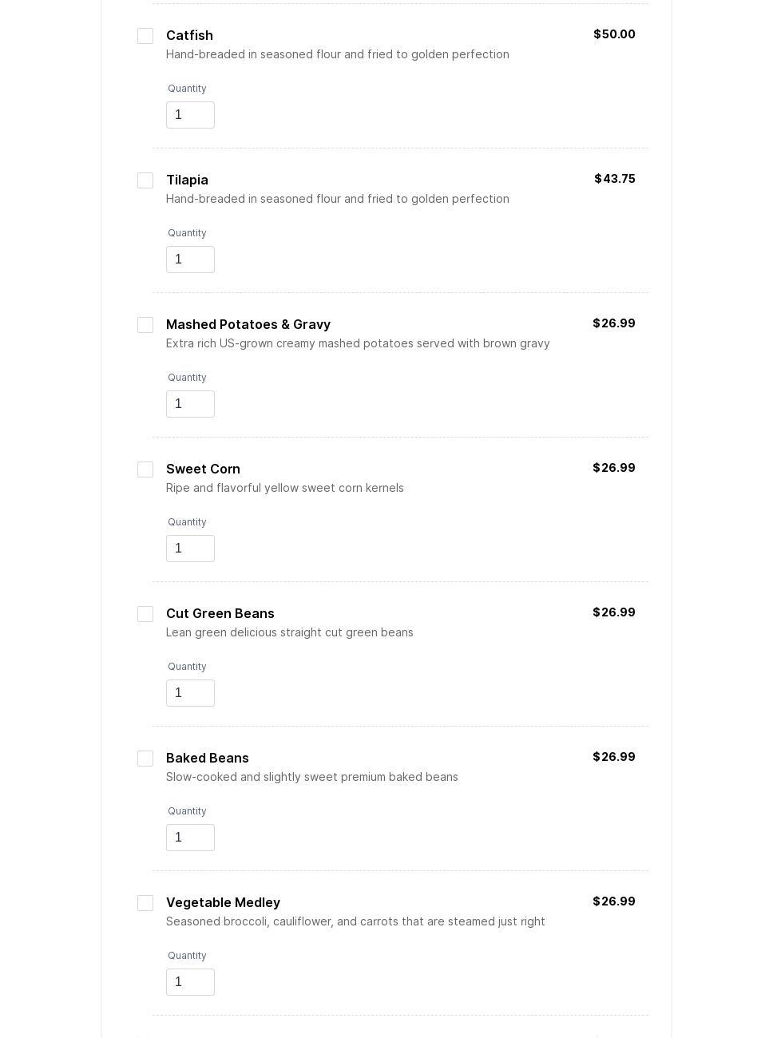Click Cut Green Beans quantity input
The image size is (773, 1038).
coord(190,693)
